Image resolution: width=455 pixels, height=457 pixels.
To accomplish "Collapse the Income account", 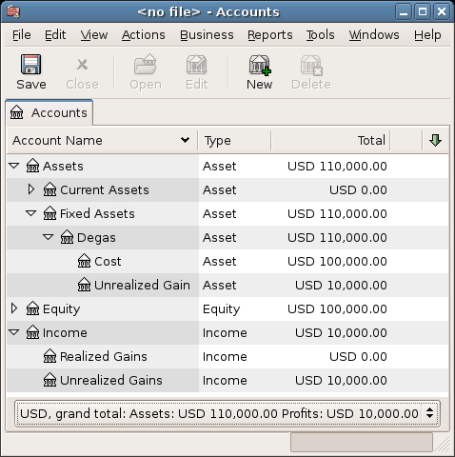I will tap(14, 332).
